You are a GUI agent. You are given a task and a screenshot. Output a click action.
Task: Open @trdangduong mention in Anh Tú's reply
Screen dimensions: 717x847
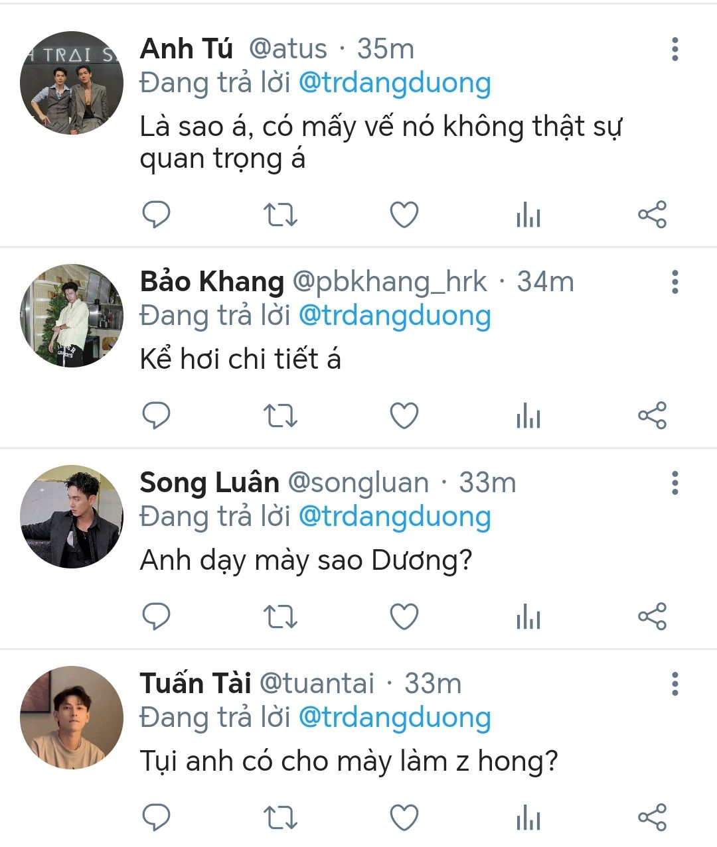tap(395, 83)
